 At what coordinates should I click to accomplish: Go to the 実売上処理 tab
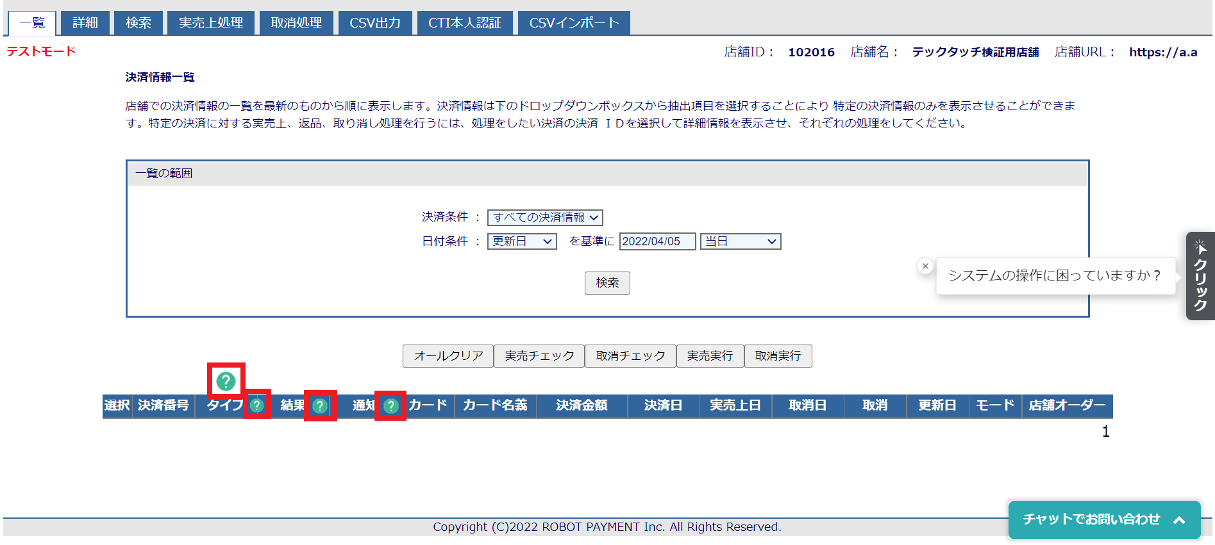210,23
